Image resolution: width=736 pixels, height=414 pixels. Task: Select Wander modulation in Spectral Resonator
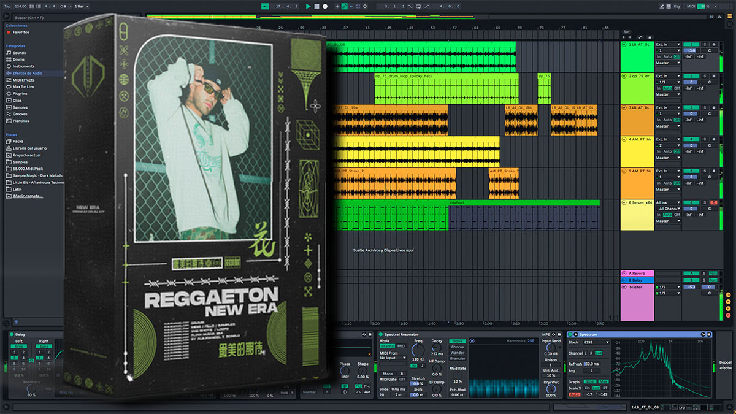(x=458, y=353)
